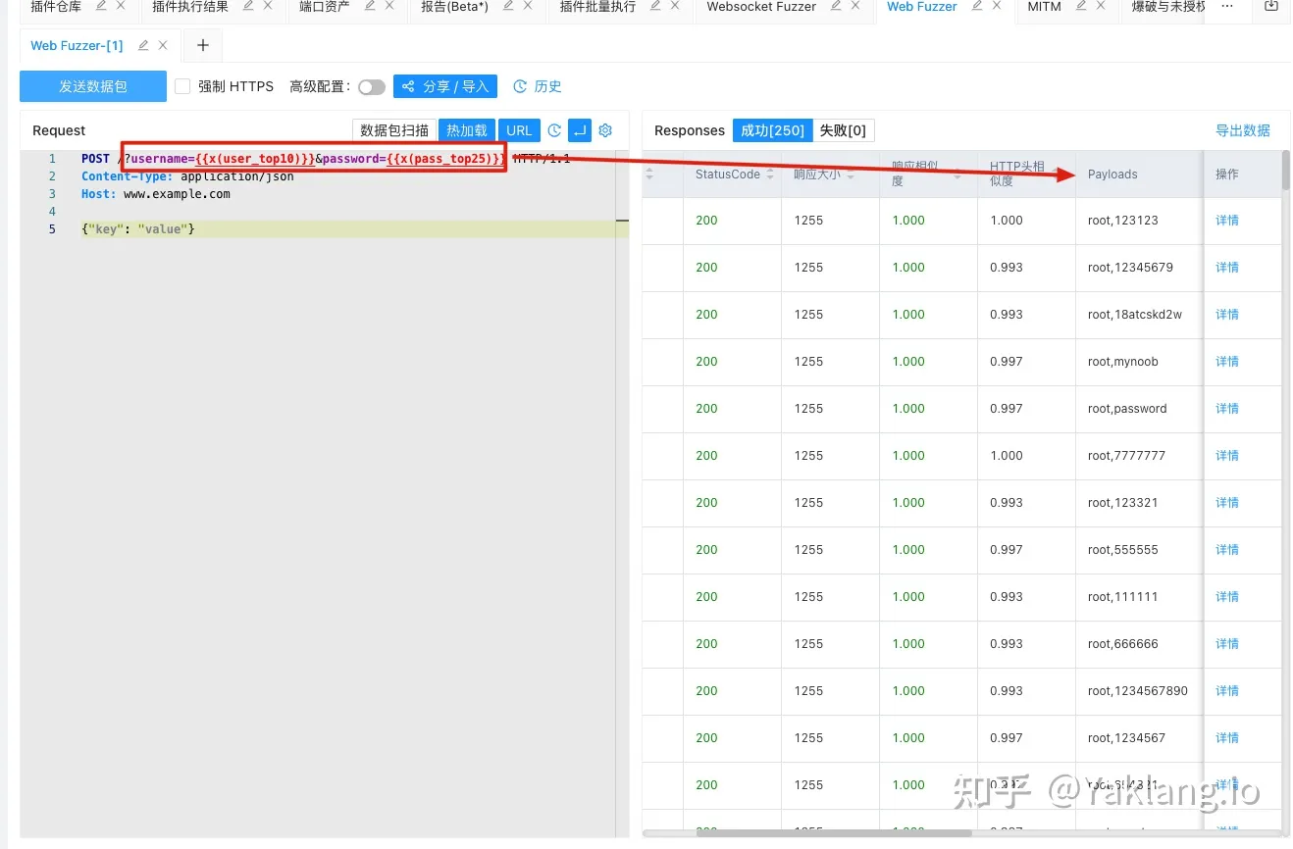Open 详情 for payload root,mynoob
This screenshot has width=1293, height=849.
pyautogui.click(x=1227, y=362)
